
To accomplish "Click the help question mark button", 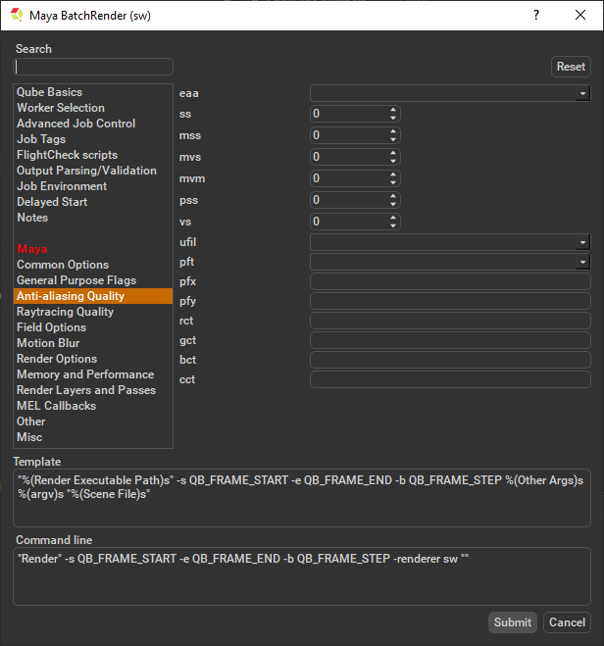I will (535, 15).
